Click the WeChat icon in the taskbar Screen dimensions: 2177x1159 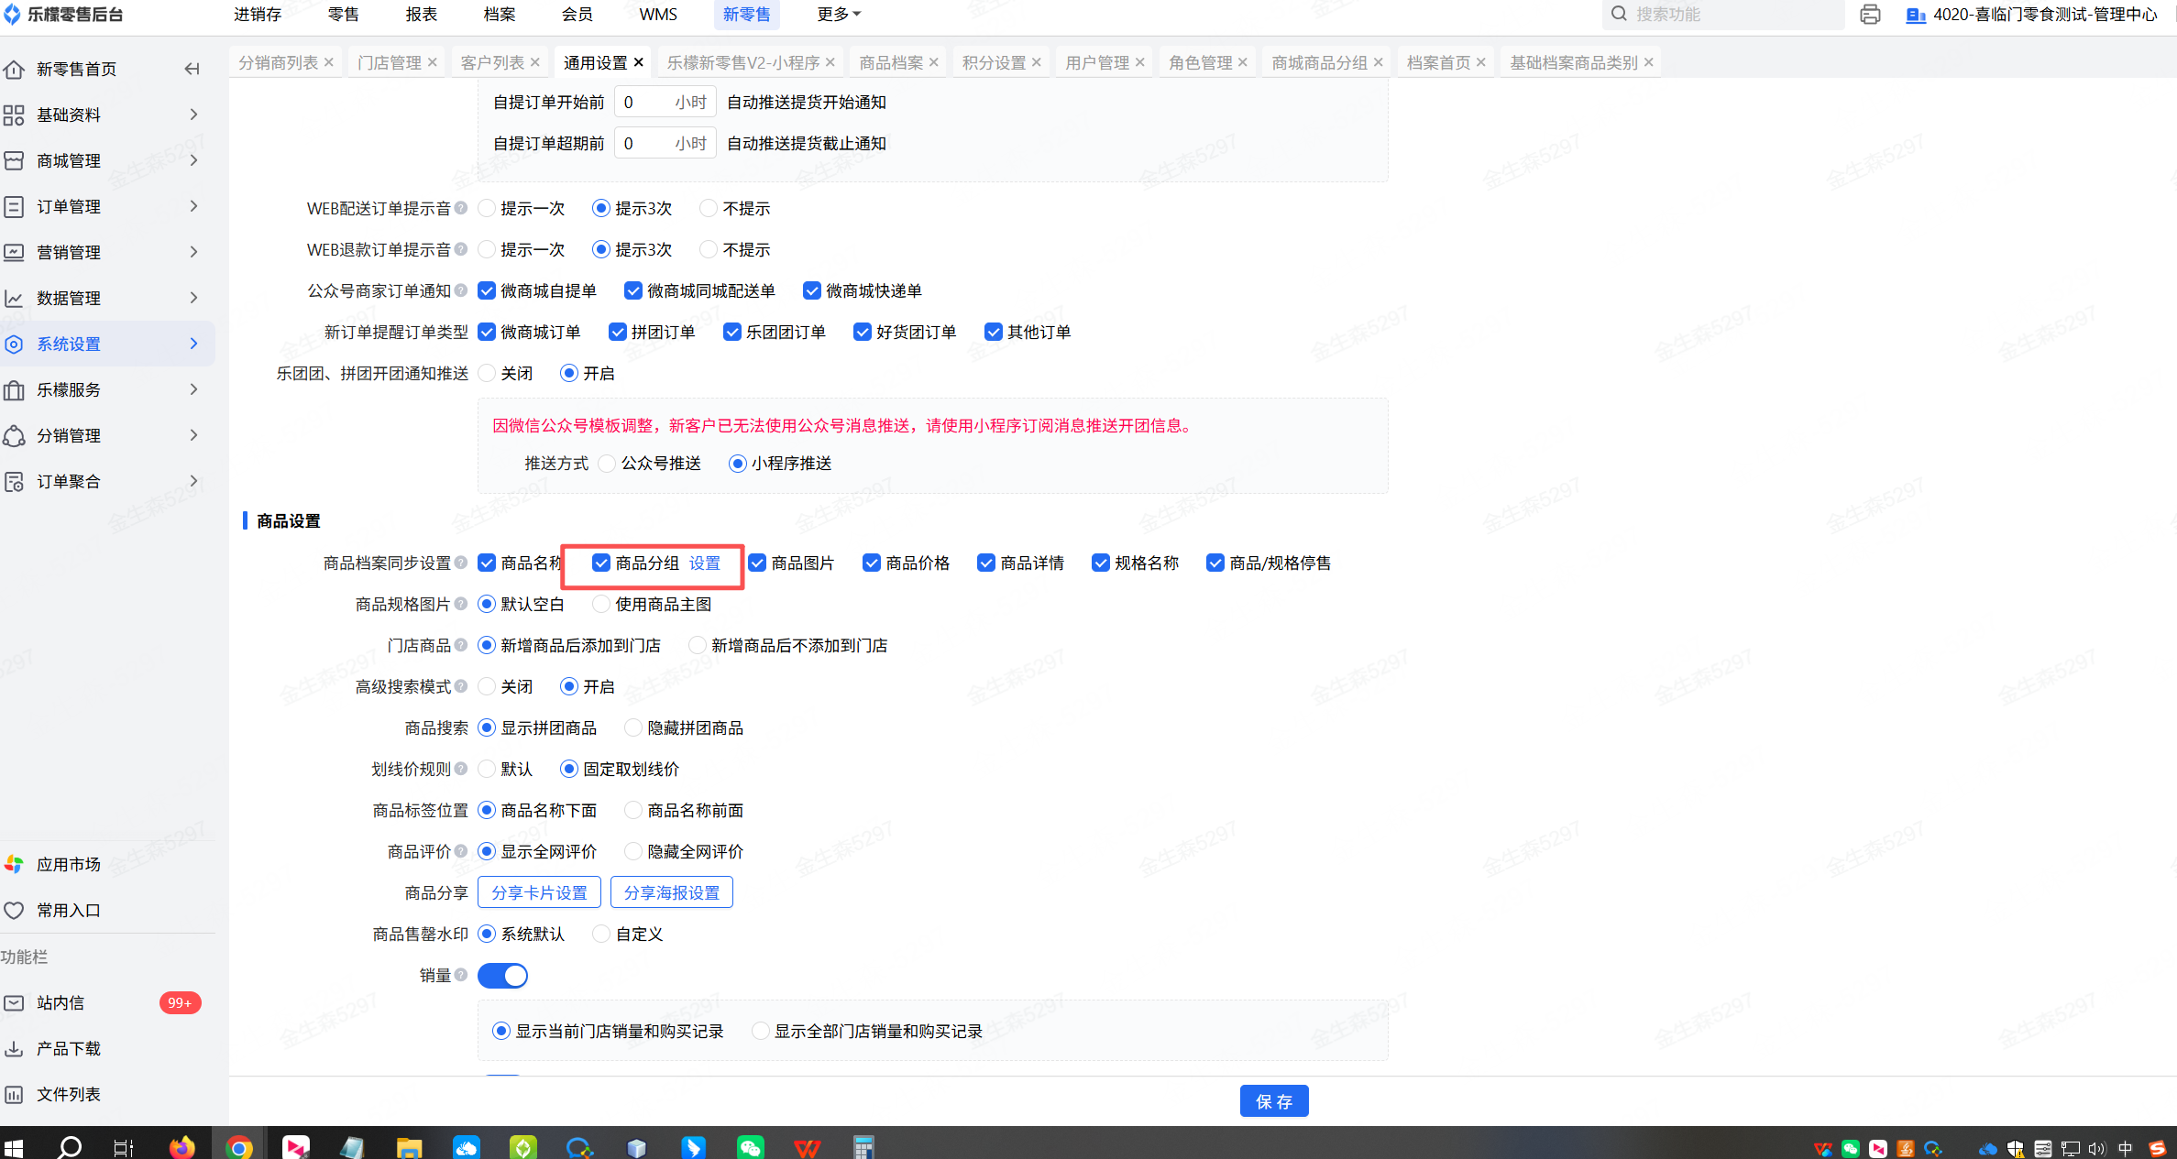coord(750,1147)
